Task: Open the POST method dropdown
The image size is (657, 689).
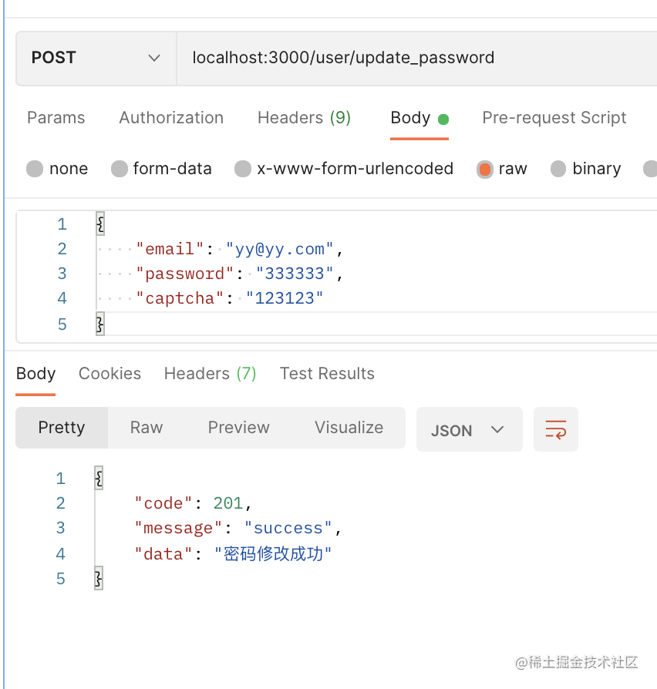Action: point(96,58)
